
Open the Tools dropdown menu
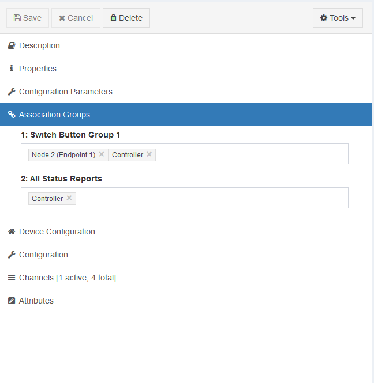point(338,18)
